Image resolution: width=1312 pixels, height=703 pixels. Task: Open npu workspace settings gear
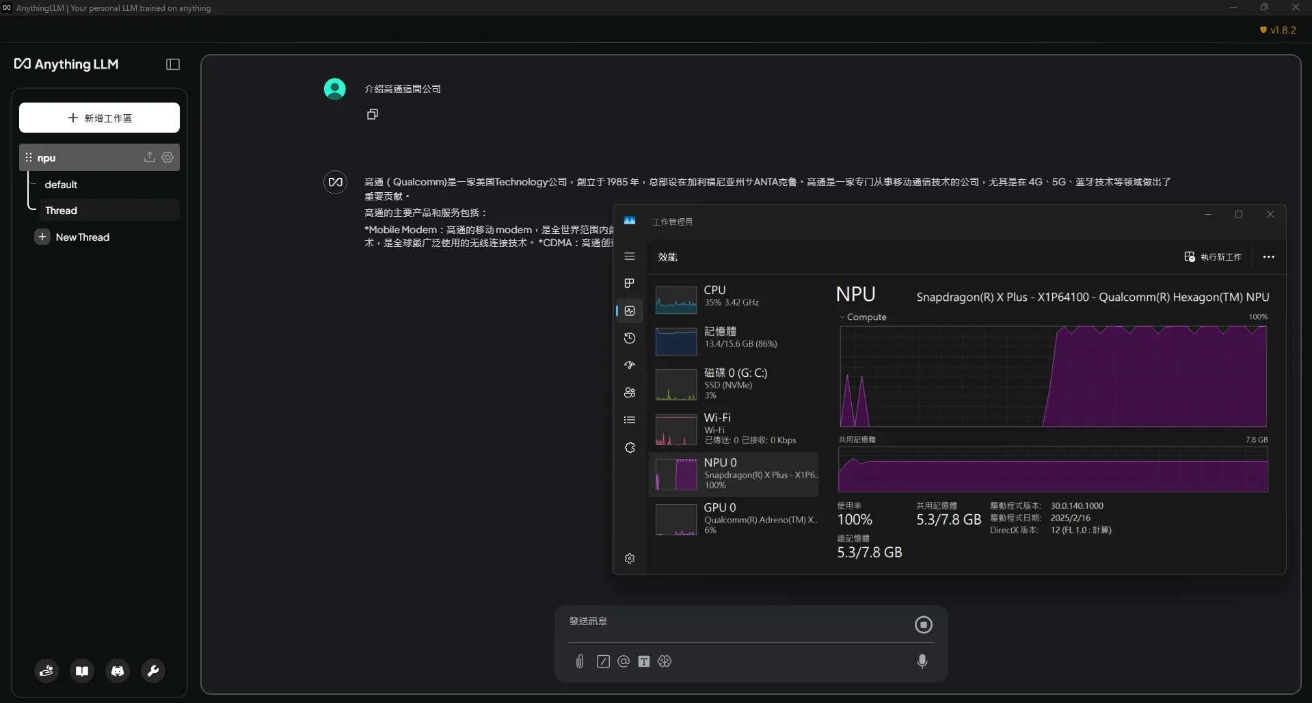click(x=168, y=157)
